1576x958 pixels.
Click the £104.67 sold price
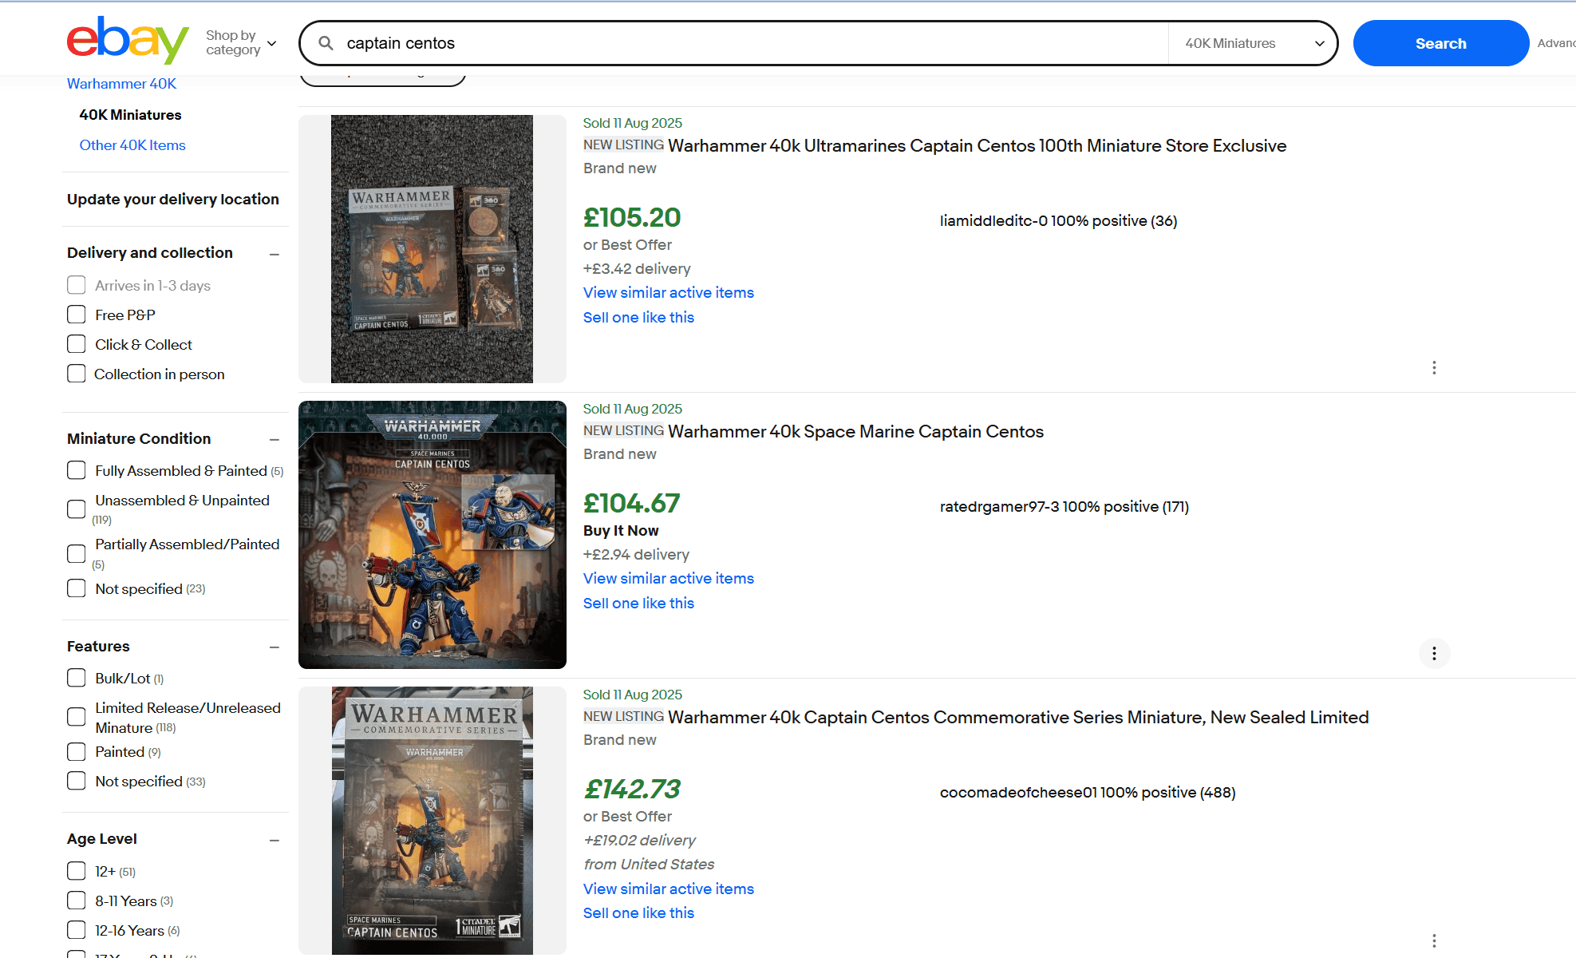coord(632,503)
